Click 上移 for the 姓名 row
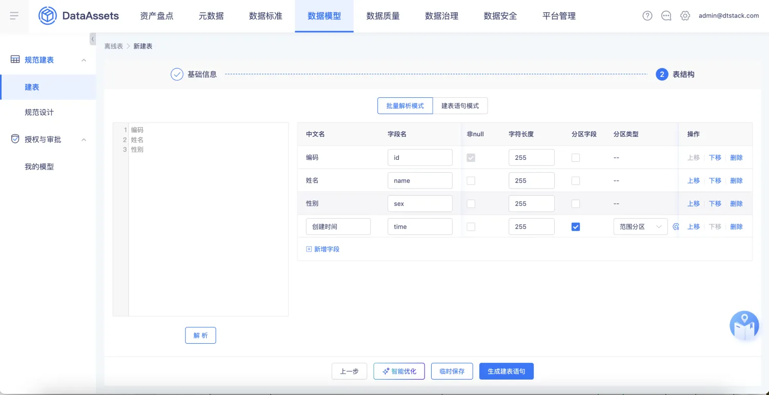 [694, 180]
